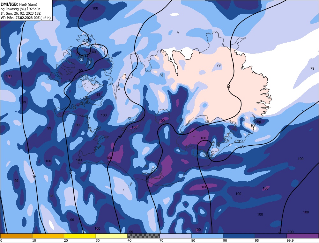This screenshot has height=243, width=319.
Task: Click the lavender 70–80 legend swatch
Action: coord(175,236)
